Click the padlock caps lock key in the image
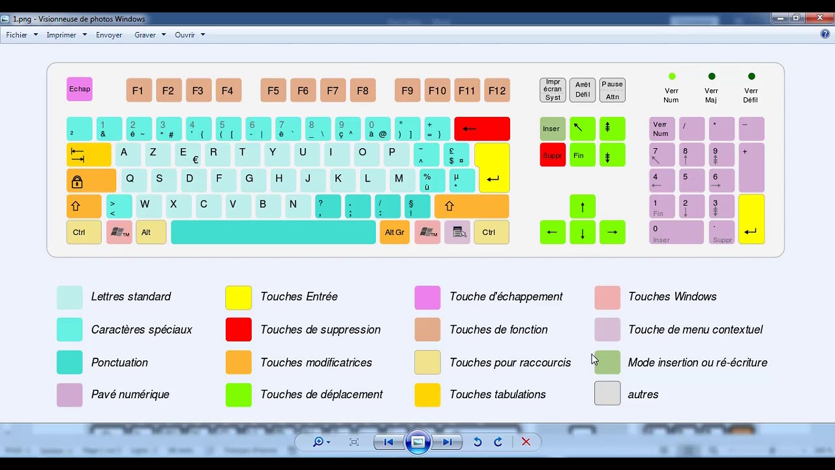Viewport: 835px width, 470px height. click(91, 180)
